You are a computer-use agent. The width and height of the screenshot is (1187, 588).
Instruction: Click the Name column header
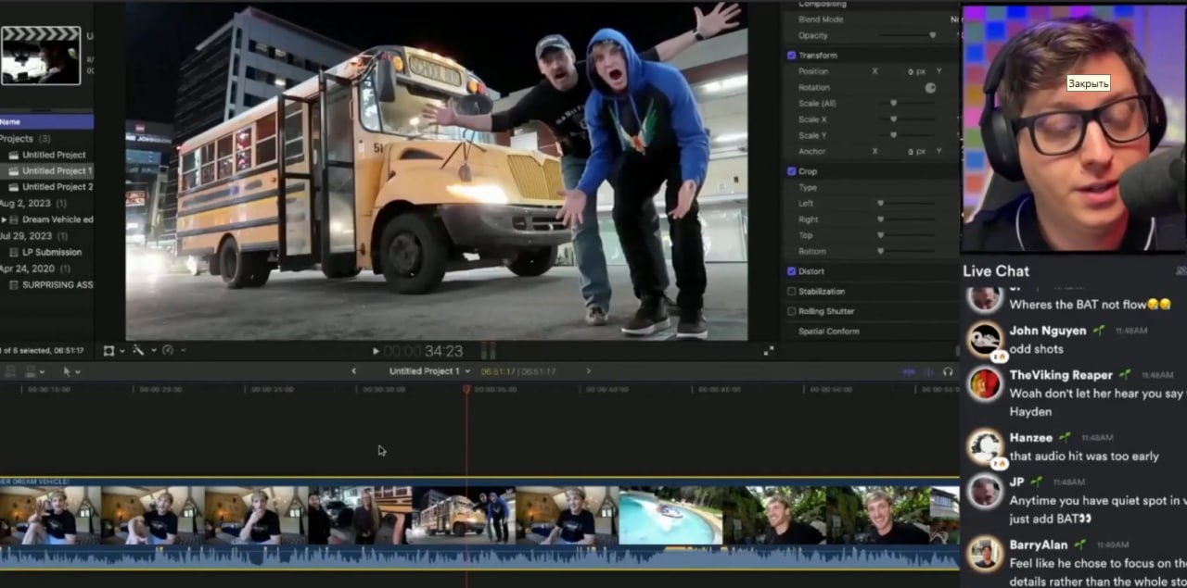click(x=46, y=121)
